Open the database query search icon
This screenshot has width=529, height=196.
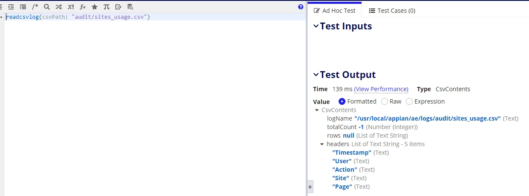[x=130, y=7]
